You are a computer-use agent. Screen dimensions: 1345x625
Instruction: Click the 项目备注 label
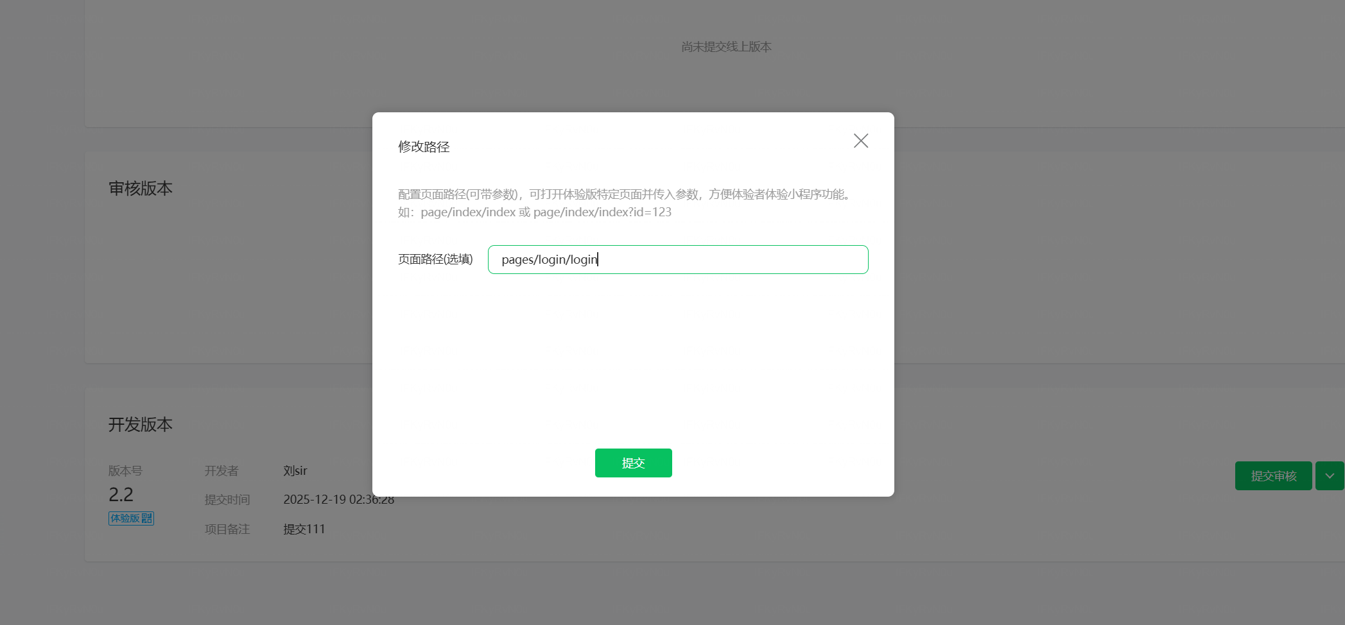click(x=227, y=529)
